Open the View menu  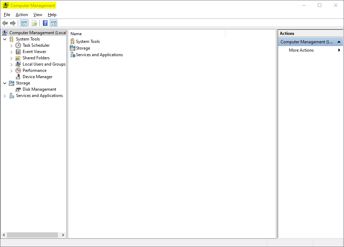click(38, 15)
